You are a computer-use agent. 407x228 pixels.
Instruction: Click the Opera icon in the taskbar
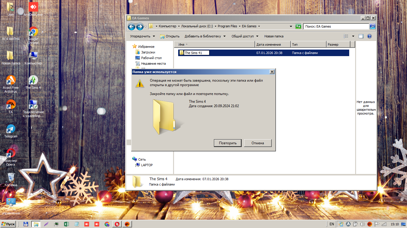(117, 224)
